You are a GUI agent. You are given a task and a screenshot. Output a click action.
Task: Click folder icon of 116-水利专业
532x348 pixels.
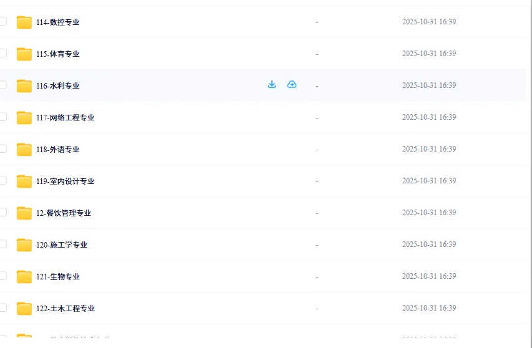[24, 86]
